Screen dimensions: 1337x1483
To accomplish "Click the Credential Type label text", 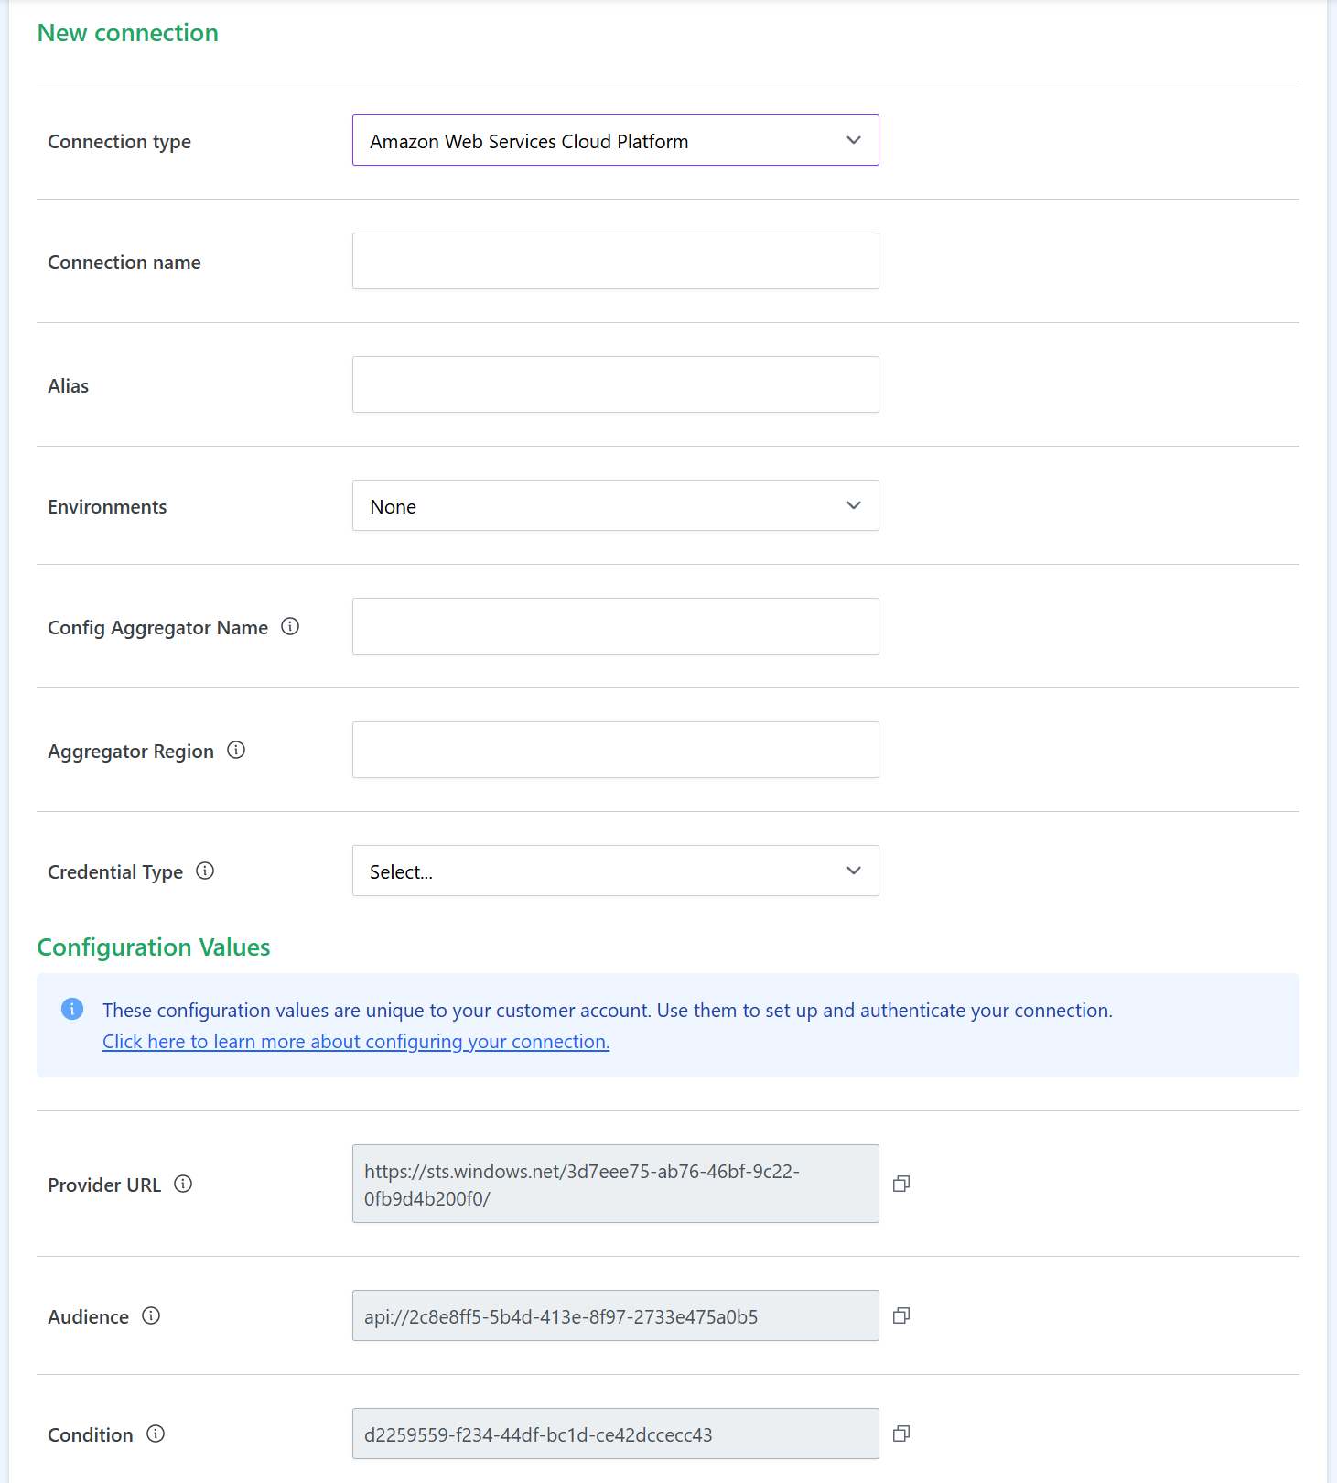I will pos(115,872).
